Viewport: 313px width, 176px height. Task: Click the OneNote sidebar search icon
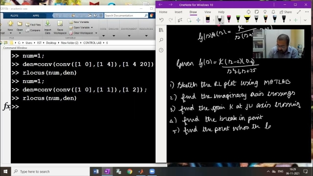pos(161,40)
